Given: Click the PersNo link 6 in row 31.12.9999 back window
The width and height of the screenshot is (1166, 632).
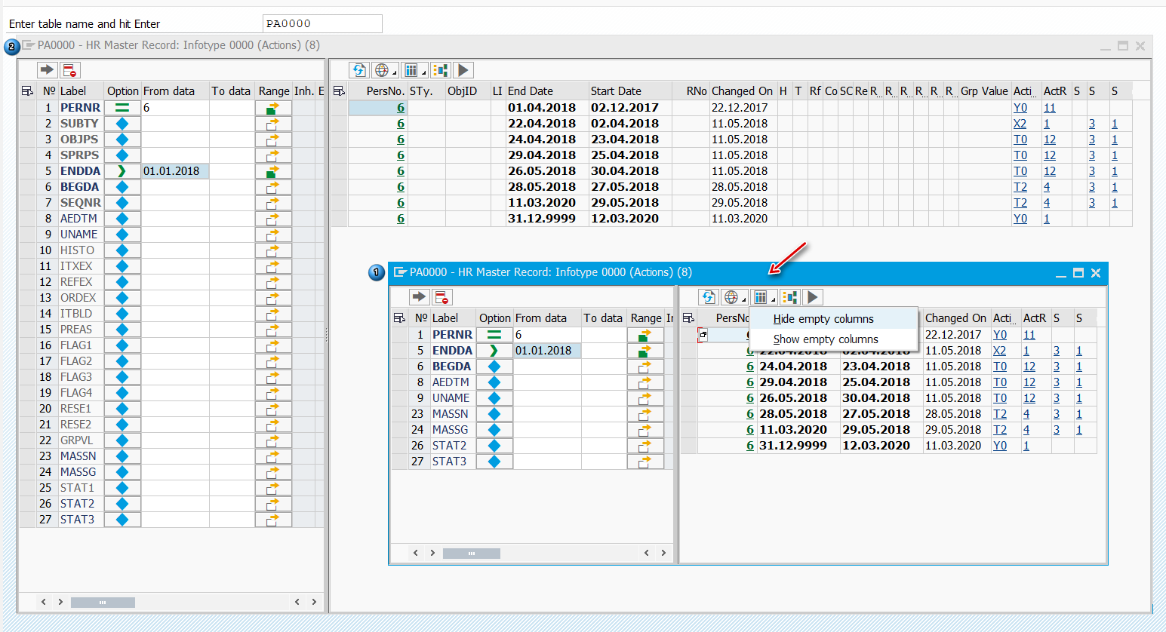Looking at the screenshot, I should click(401, 219).
